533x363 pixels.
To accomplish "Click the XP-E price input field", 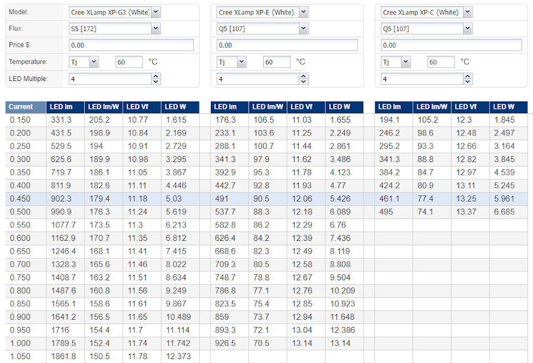I will pyautogui.click(x=287, y=45).
